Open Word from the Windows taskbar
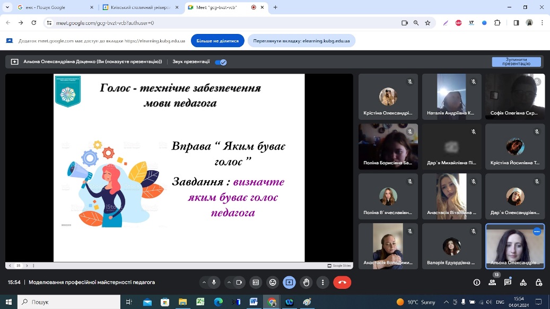 coord(253,302)
